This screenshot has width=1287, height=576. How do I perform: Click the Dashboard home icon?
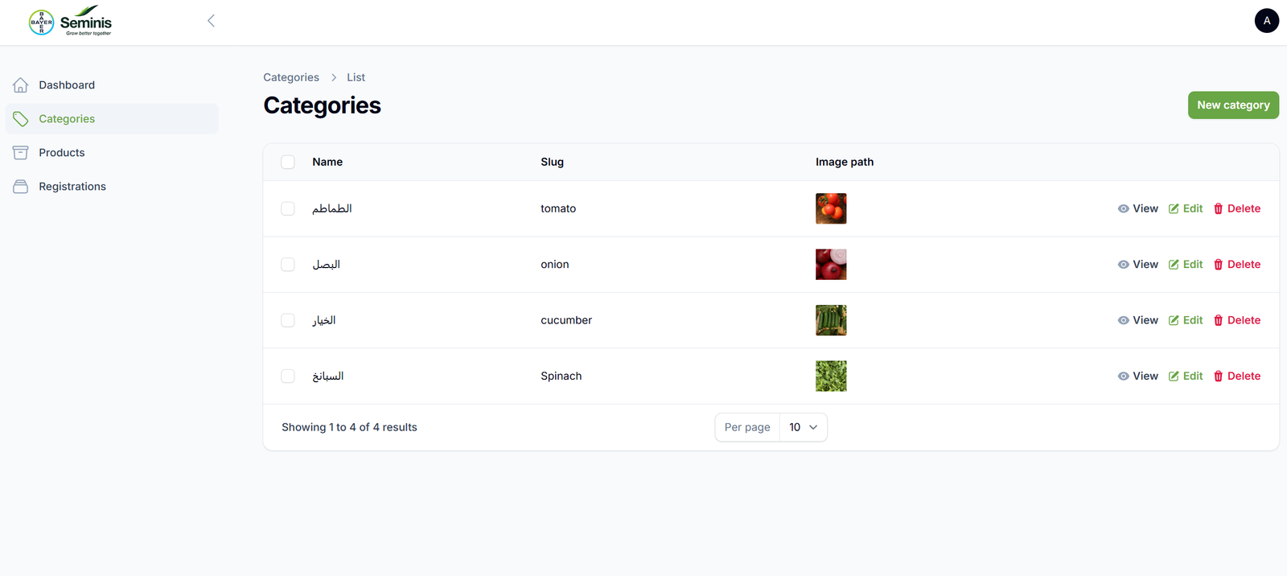coord(21,85)
